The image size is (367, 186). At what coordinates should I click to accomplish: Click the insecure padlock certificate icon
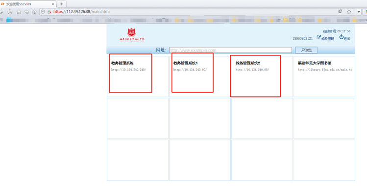pos(49,12)
